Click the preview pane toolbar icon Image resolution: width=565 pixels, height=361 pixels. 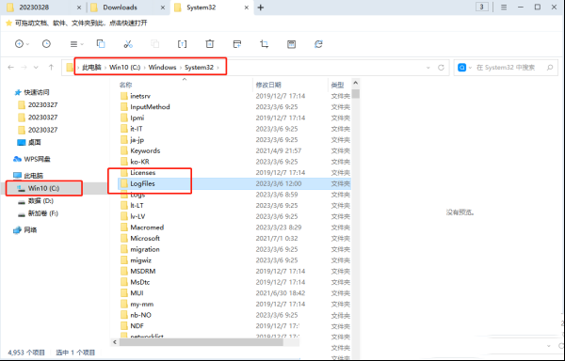pos(292,44)
